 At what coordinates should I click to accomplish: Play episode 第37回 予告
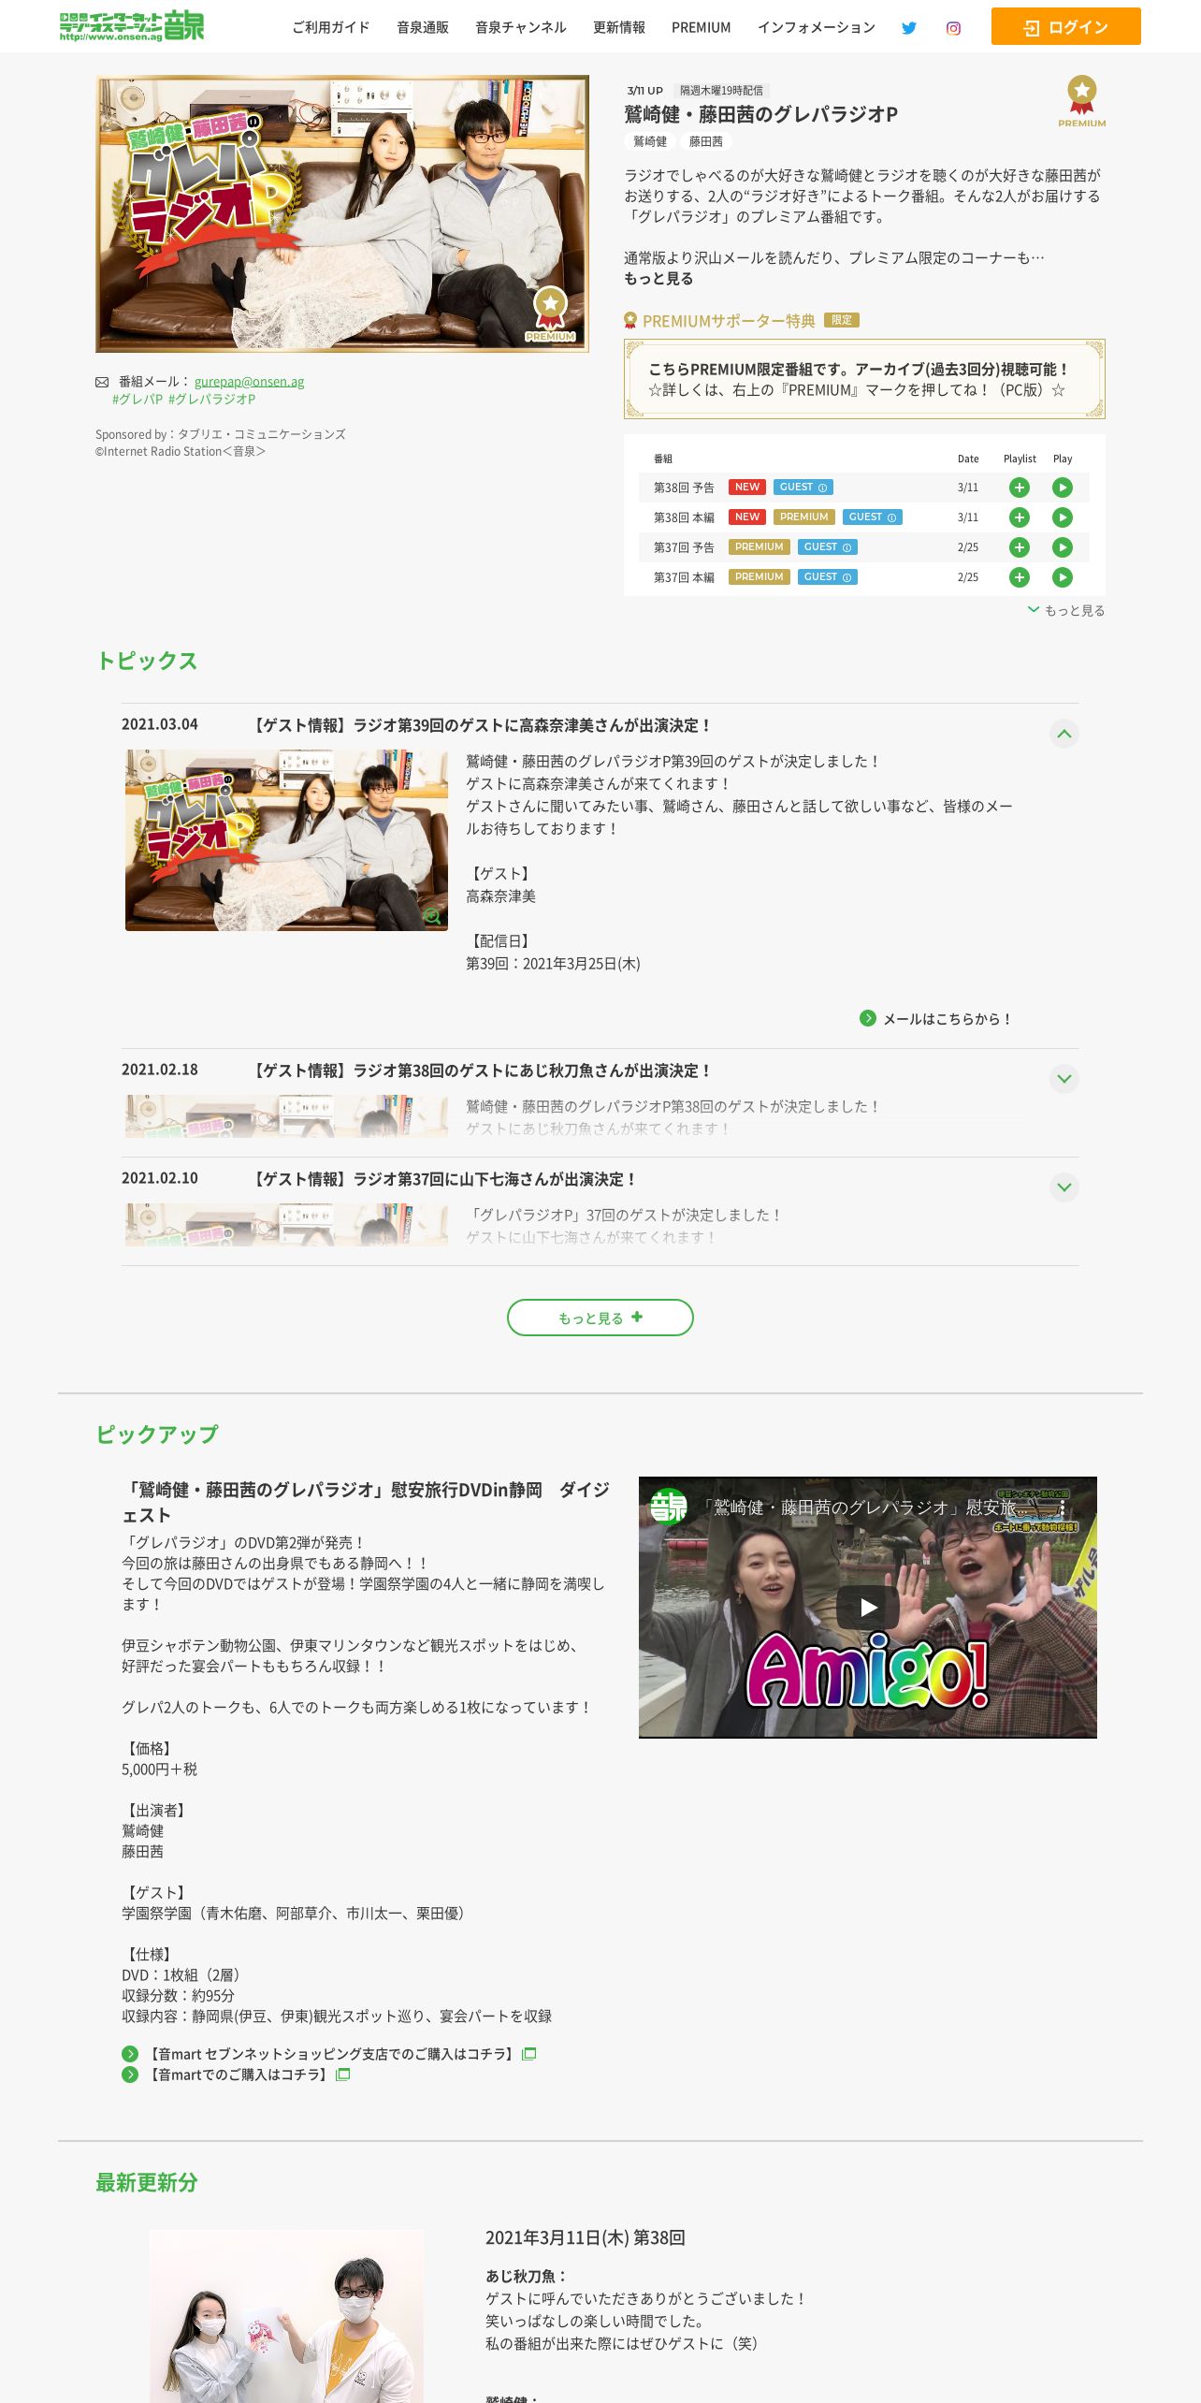1063,547
